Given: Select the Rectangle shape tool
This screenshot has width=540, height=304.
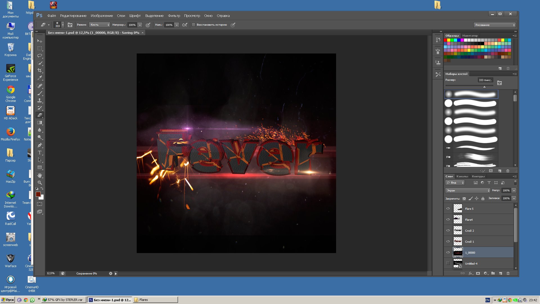Looking at the screenshot, I should 40,167.
